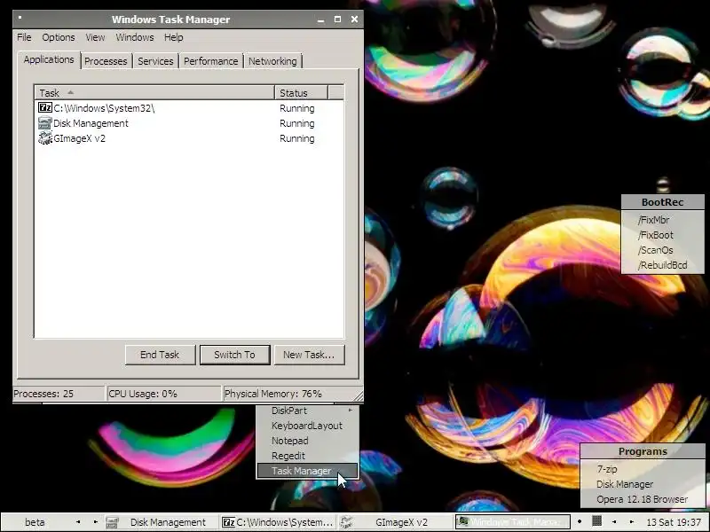The height and width of the screenshot is (532, 710).
Task: Click the New Task... button
Action: [309, 355]
